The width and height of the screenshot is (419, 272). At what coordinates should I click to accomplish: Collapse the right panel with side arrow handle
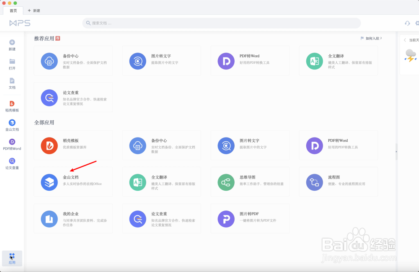pyautogui.click(x=396, y=152)
